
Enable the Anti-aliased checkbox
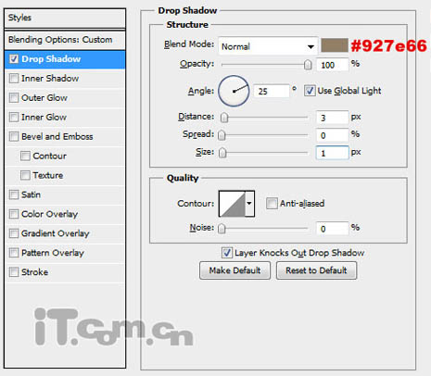pyautogui.click(x=272, y=204)
